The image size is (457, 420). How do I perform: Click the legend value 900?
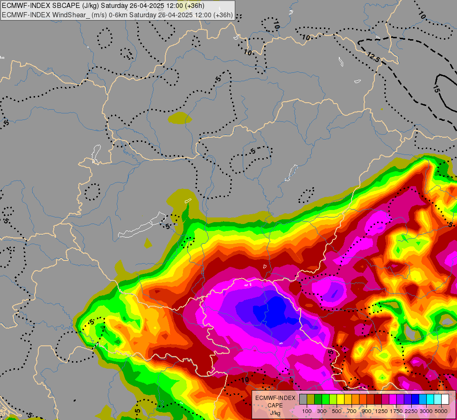(x=366, y=411)
